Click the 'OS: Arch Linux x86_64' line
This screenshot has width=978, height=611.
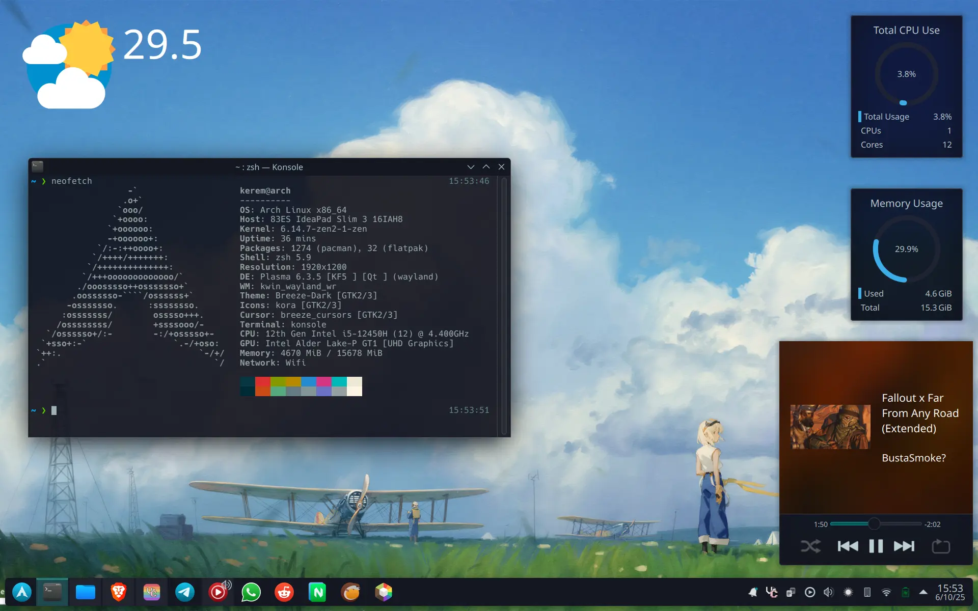293,210
